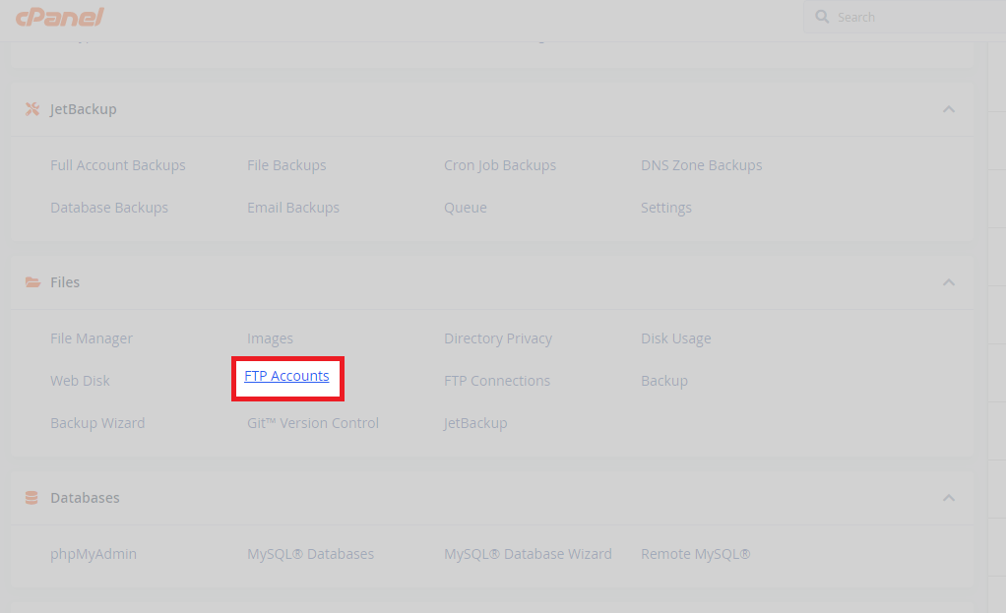Collapse the Files section
The image size is (1006, 613).
pyautogui.click(x=948, y=282)
